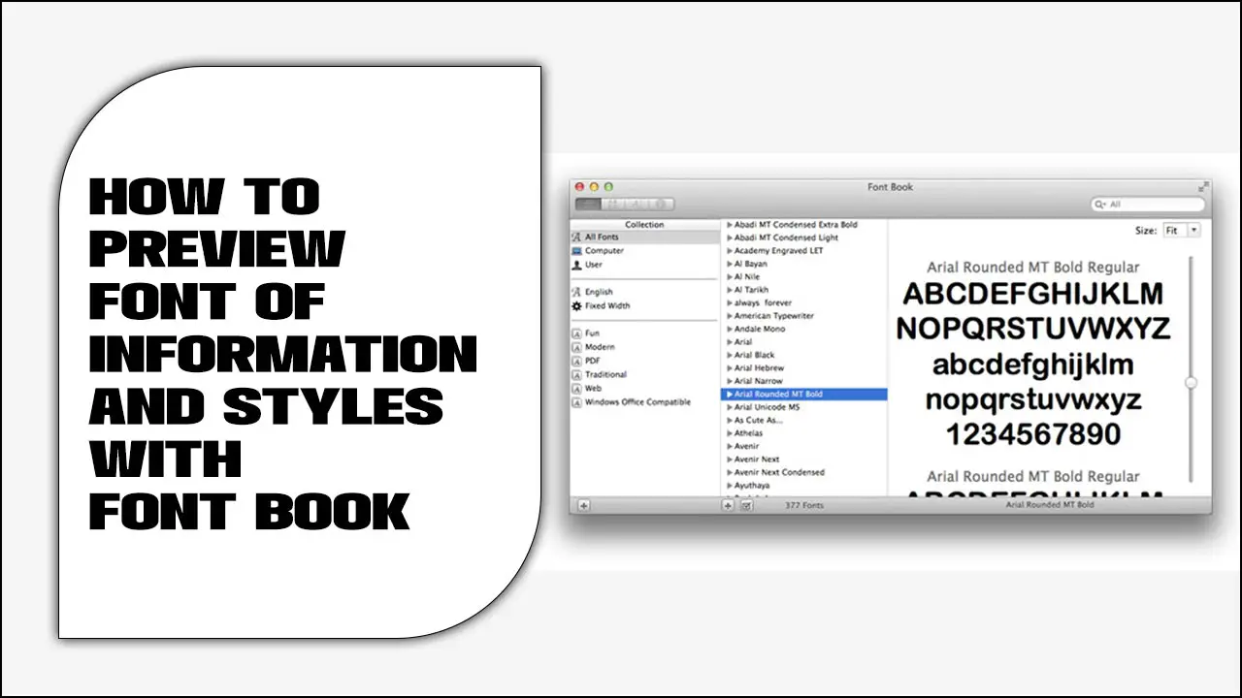Toggle the enable/disable font checkbox button
This screenshot has width=1242, height=698.
746,505
